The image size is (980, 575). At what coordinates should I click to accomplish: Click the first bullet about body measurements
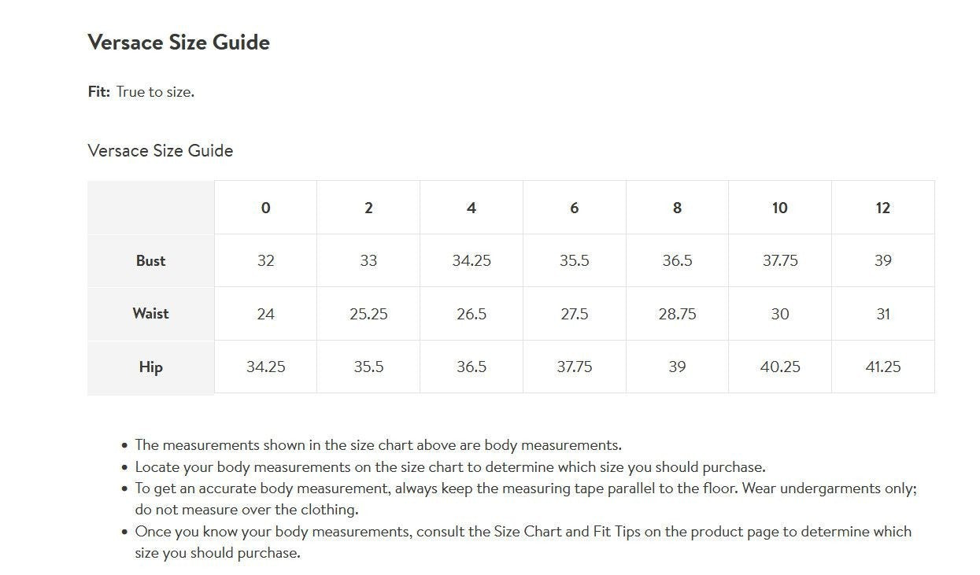point(378,445)
